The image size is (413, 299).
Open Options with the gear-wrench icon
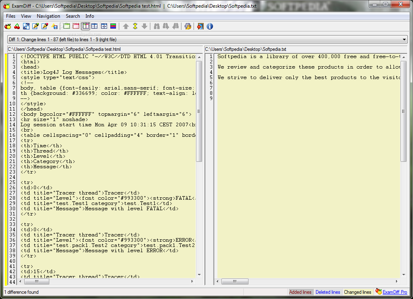(188, 26)
